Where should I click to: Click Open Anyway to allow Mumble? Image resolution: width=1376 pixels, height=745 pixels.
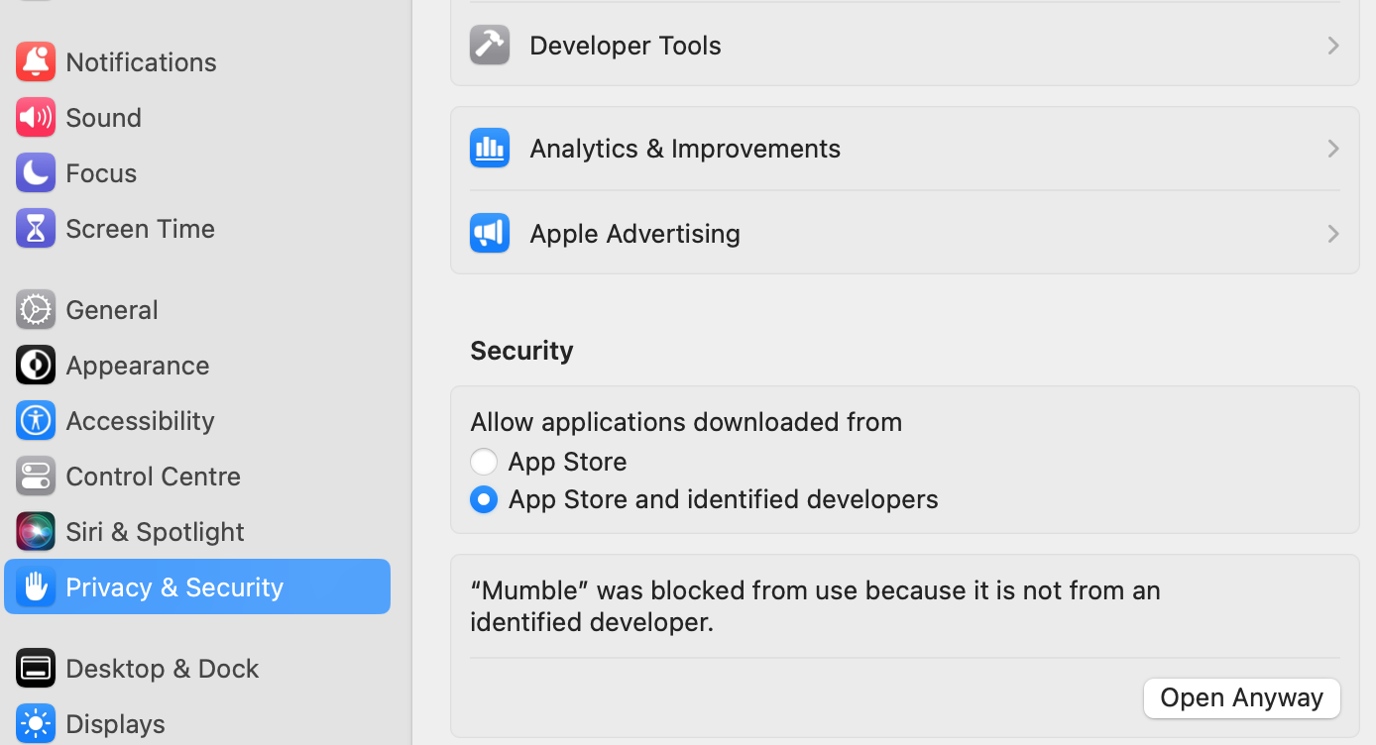click(1241, 697)
